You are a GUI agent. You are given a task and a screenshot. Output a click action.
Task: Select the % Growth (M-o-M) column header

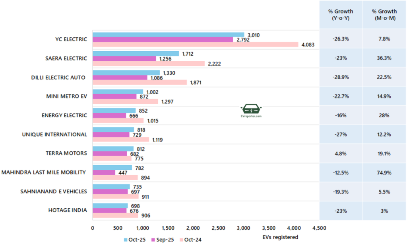point(384,15)
